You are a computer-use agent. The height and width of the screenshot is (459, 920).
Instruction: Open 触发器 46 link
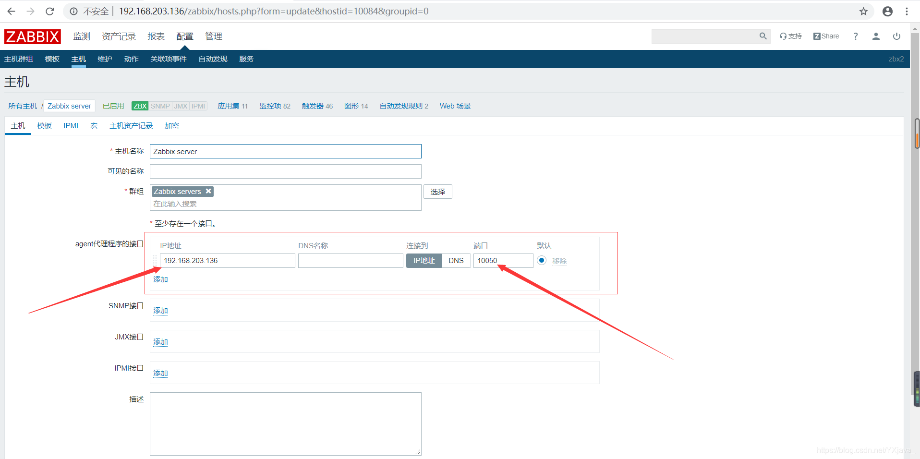(x=317, y=106)
